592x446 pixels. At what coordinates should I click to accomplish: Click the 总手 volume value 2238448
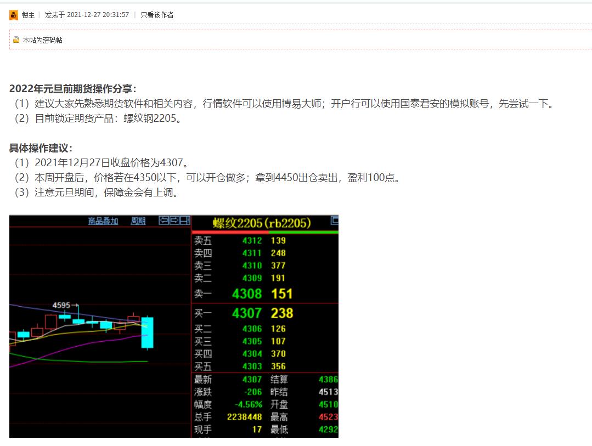244,417
